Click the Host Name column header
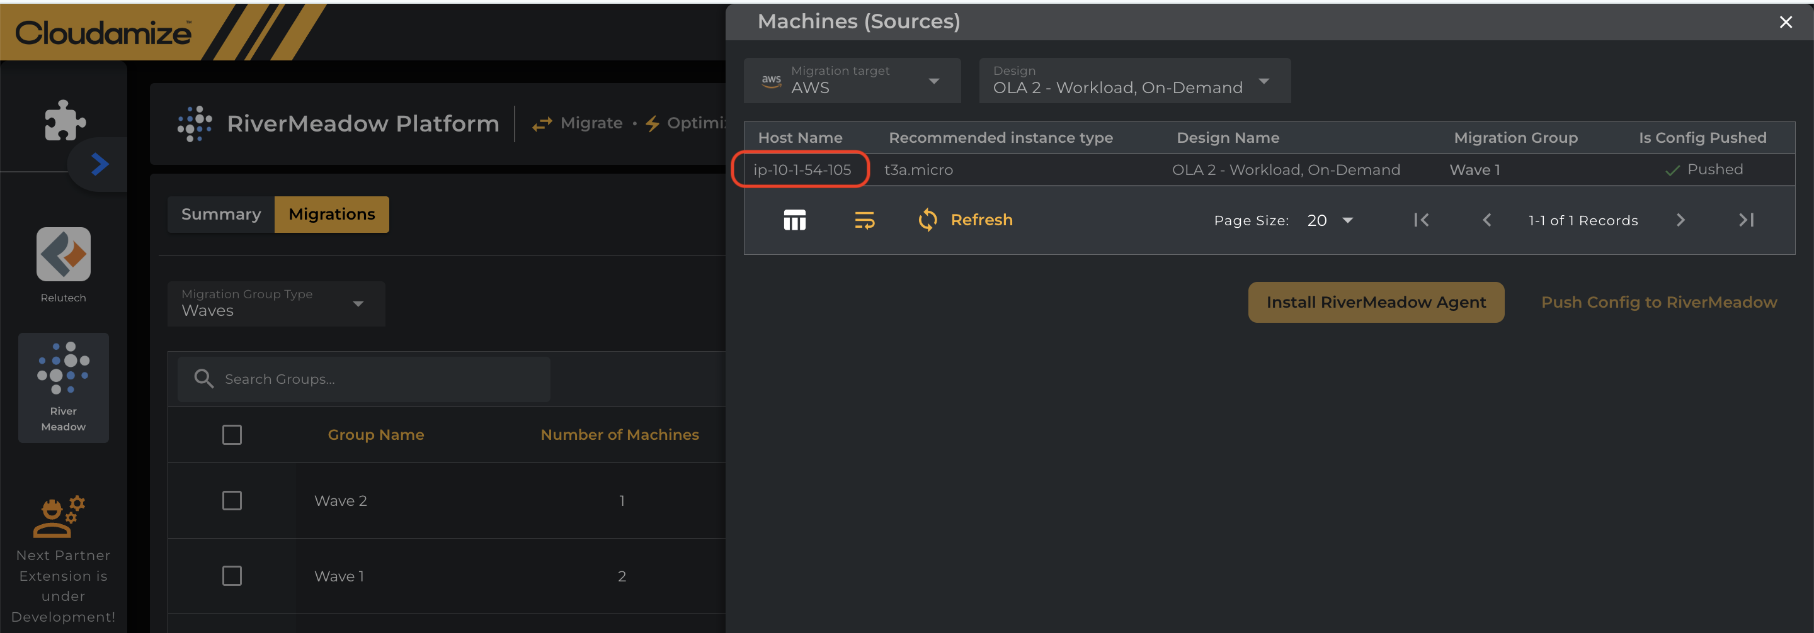 coord(800,138)
